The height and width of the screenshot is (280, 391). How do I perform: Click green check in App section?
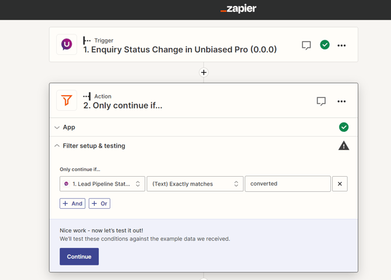tap(344, 127)
